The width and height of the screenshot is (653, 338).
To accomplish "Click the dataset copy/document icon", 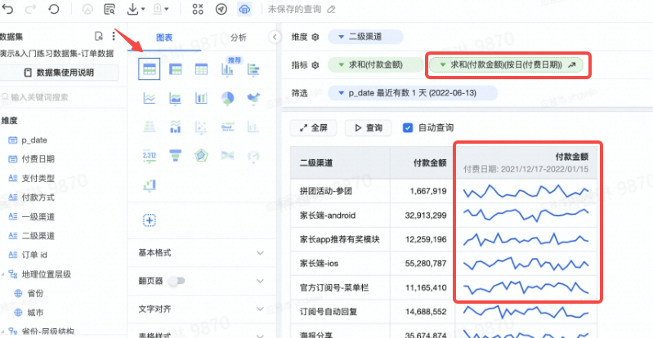I will point(99,36).
